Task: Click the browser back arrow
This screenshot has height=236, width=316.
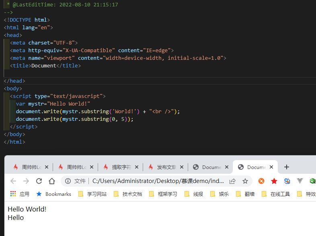Action: pyautogui.click(x=13, y=181)
